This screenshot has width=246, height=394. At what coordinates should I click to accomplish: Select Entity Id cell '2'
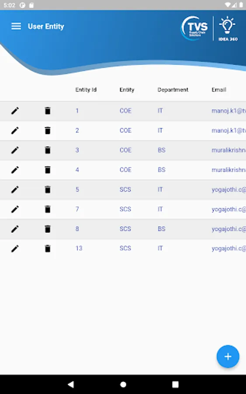click(x=77, y=130)
